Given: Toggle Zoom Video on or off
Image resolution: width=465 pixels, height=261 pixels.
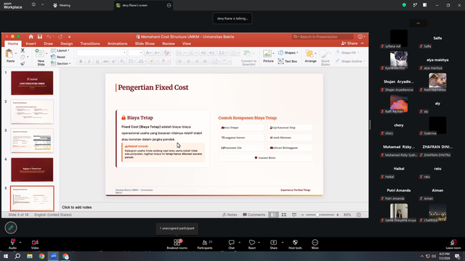Looking at the screenshot, I should pyautogui.click(x=35, y=244).
